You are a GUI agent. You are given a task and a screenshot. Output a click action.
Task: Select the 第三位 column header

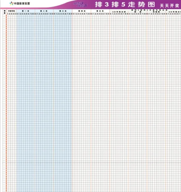(x=63, y=11)
